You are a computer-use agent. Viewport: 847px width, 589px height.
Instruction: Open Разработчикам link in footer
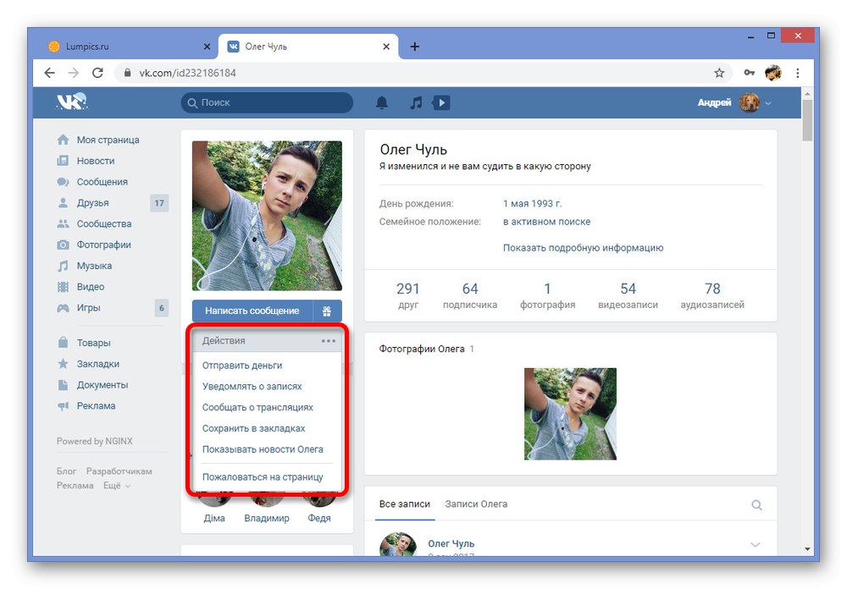click(x=119, y=471)
